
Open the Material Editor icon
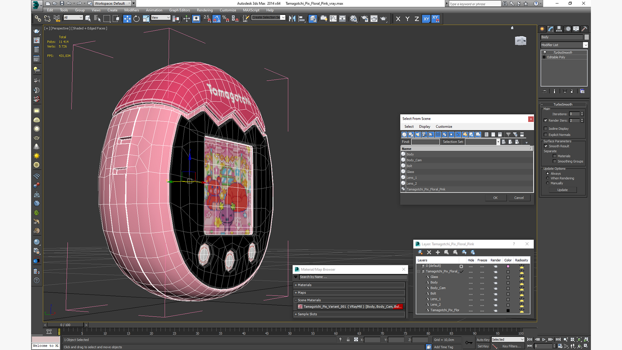(353, 19)
